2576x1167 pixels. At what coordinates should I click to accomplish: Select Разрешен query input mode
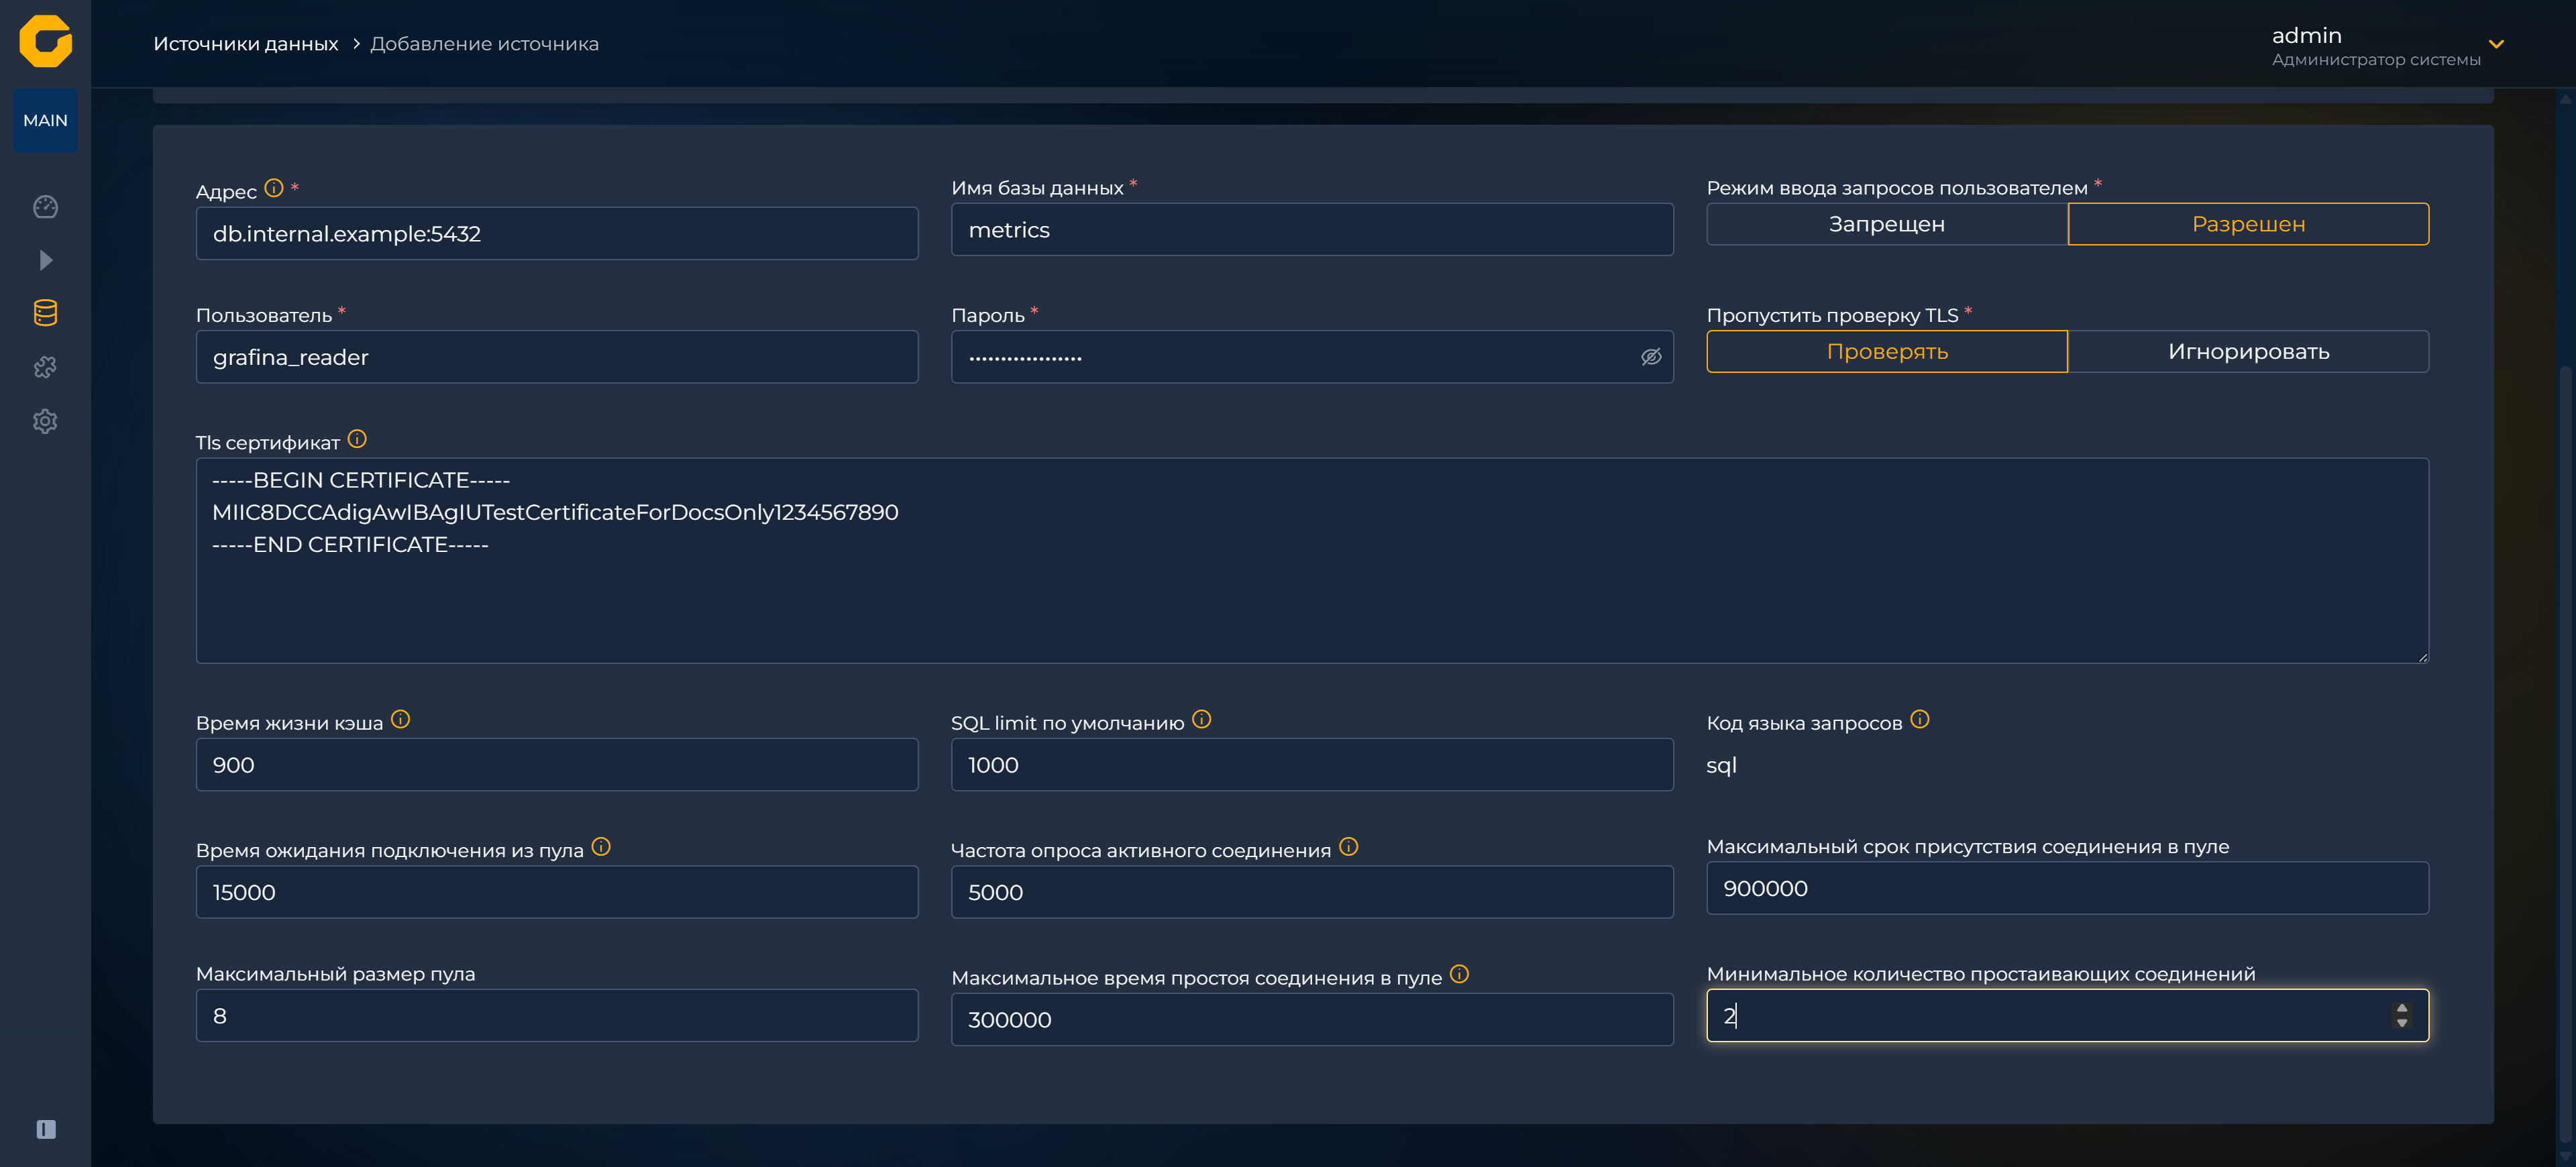tap(2248, 224)
